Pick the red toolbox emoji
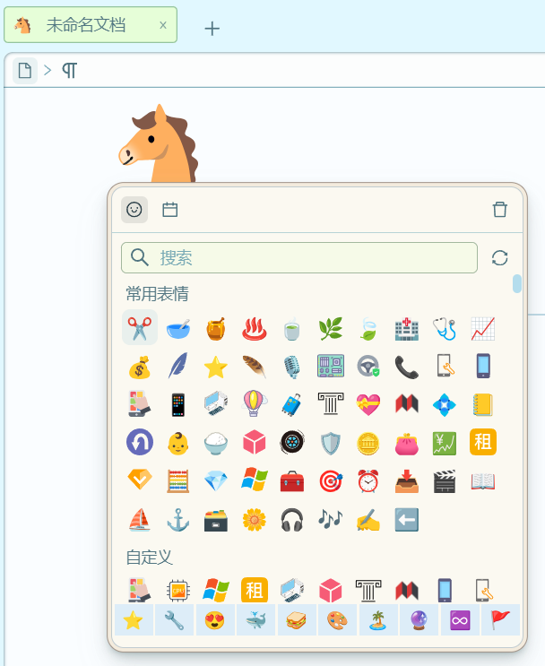 pos(292,480)
